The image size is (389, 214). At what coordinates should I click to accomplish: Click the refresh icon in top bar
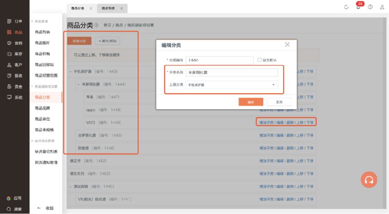coord(346,7)
